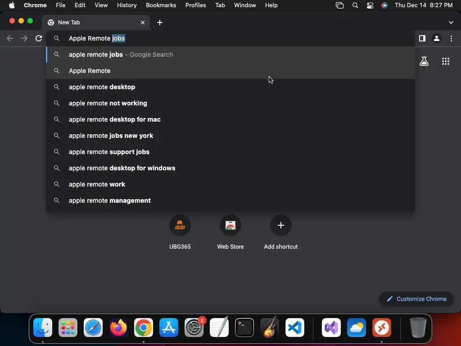Expand the tab search chevron
Screen dimensions: 461x346
451,23
